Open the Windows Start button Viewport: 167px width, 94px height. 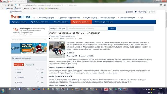point(3,91)
